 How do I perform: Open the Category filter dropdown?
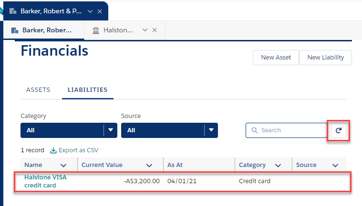click(x=69, y=130)
